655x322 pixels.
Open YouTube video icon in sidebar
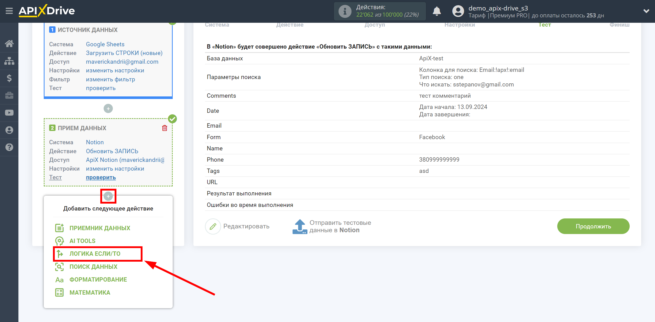9,113
